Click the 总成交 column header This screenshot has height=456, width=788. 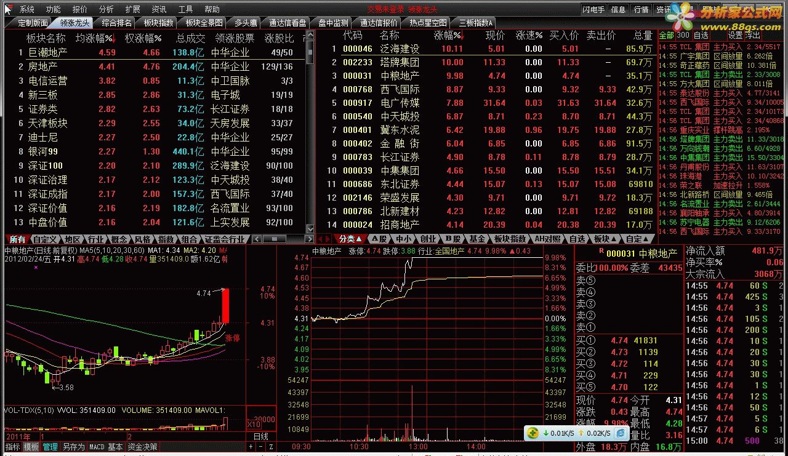point(190,38)
